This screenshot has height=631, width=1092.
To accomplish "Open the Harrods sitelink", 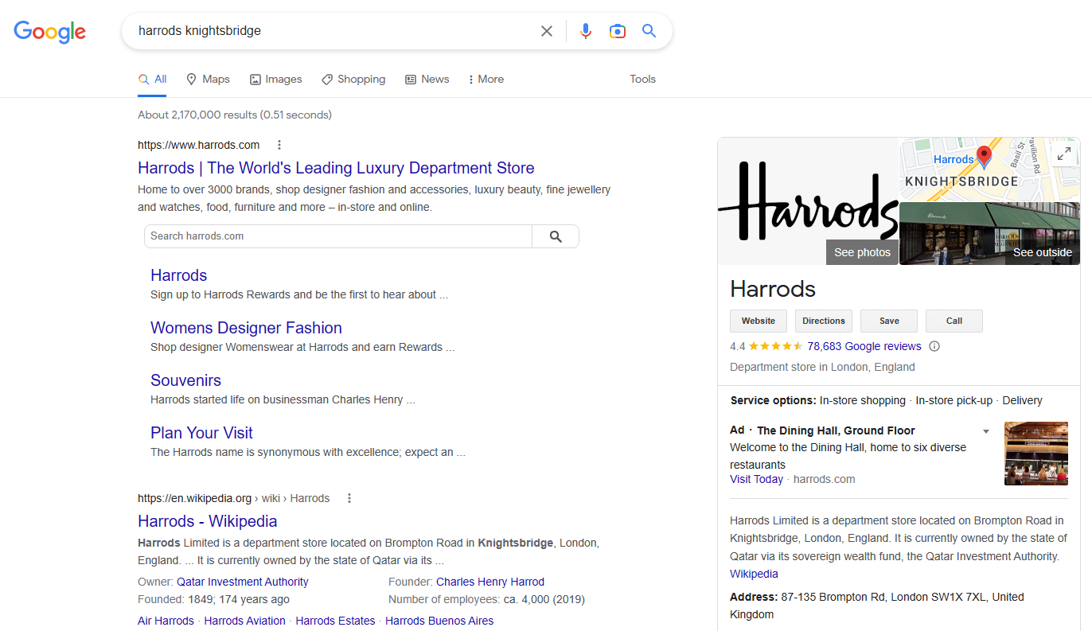I will (x=178, y=275).
